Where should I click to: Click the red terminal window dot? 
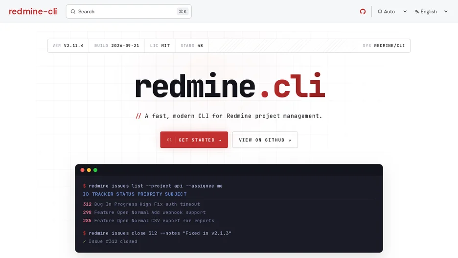[82, 170]
